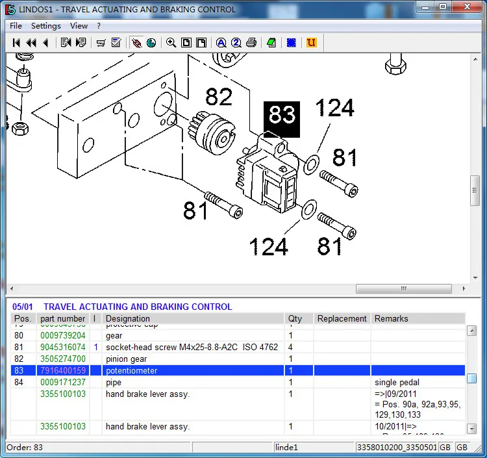Viewport: 487px width, 458px height.
Task: Click the orange U icon
Action: coord(311,43)
